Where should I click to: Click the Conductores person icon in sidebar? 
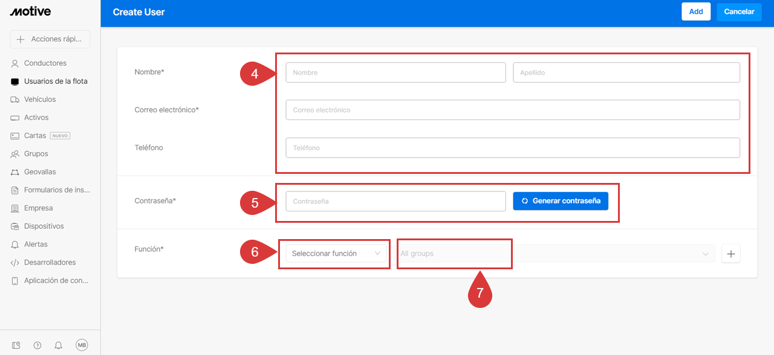(x=15, y=63)
